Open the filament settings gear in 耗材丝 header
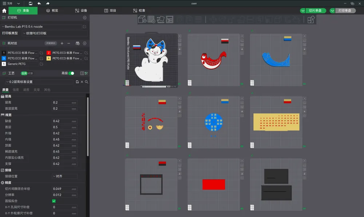This screenshot has width=364, height=217. click(x=85, y=43)
